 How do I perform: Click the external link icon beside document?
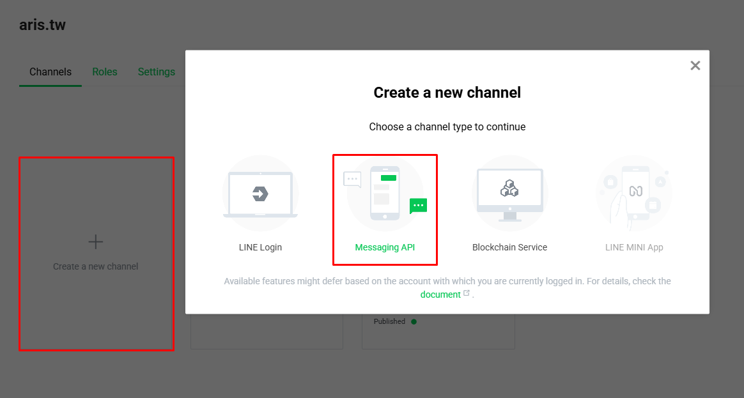(467, 294)
